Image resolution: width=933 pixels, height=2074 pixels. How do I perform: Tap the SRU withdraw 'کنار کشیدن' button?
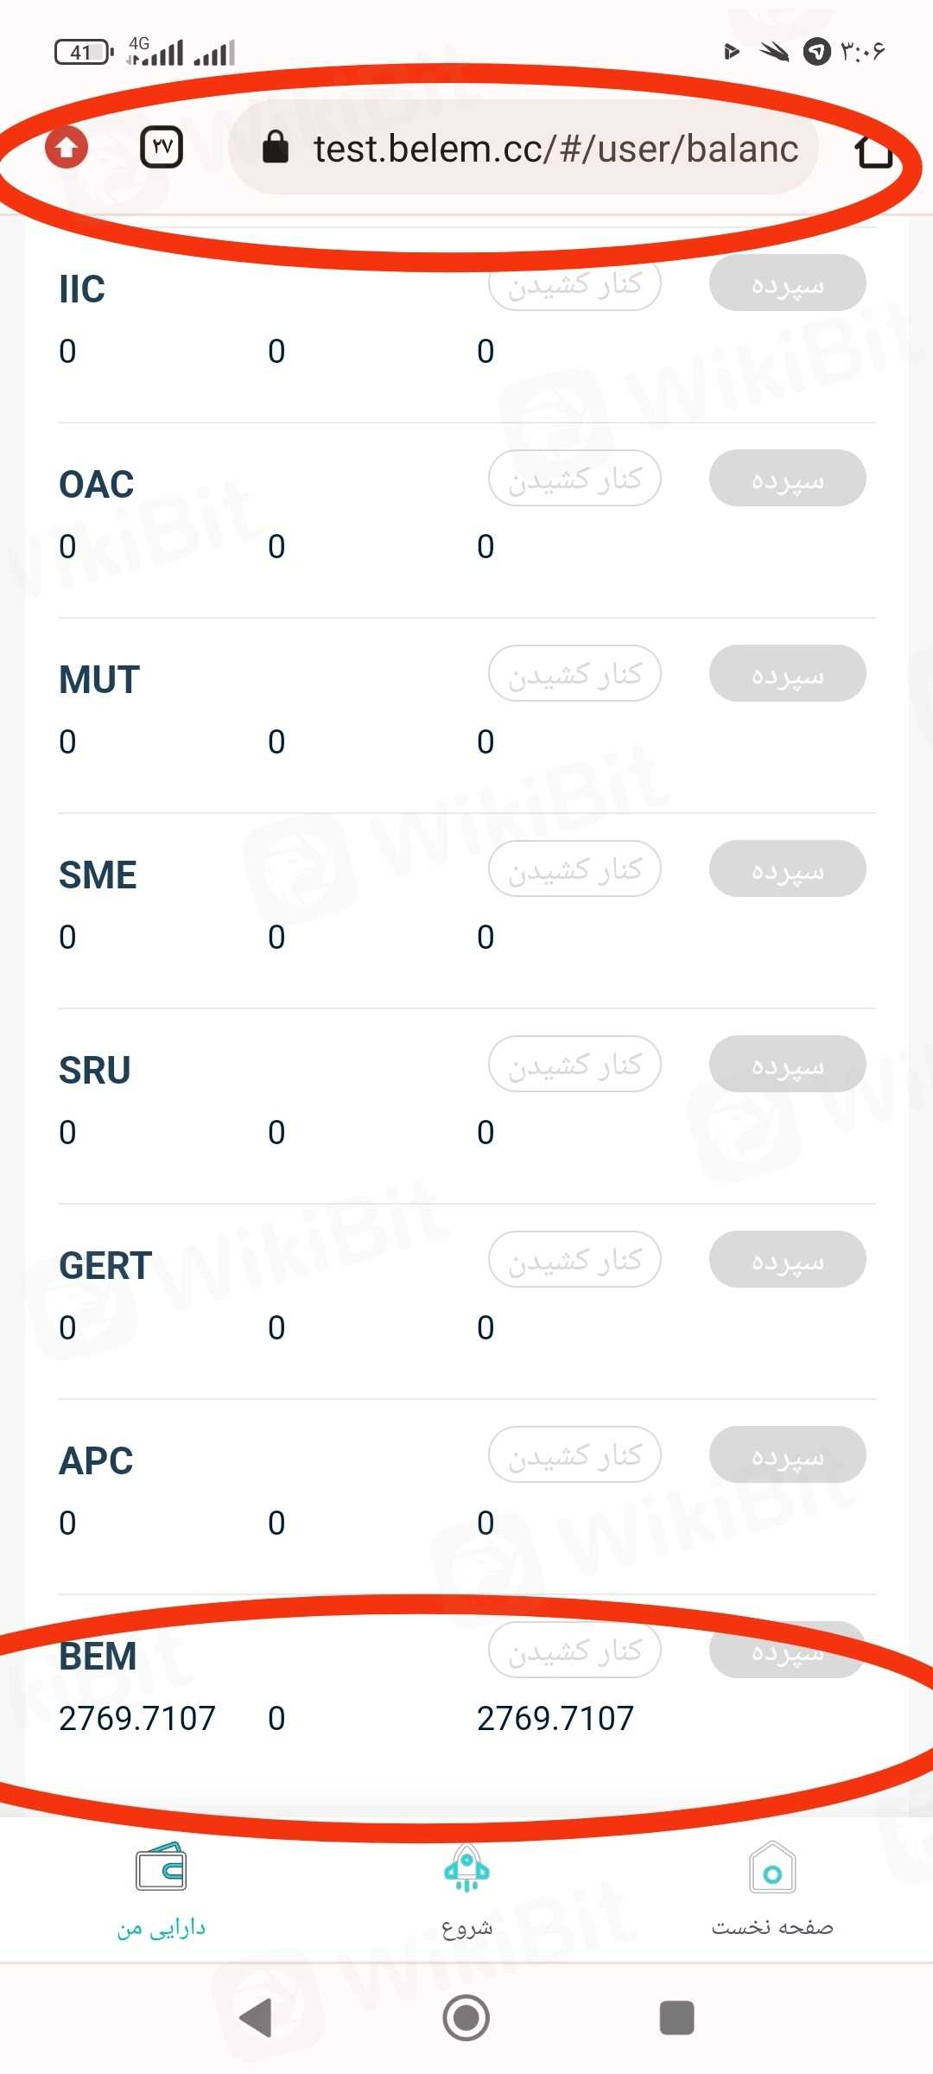(574, 1065)
